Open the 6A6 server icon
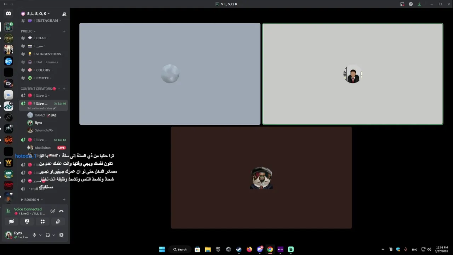 (8, 140)
